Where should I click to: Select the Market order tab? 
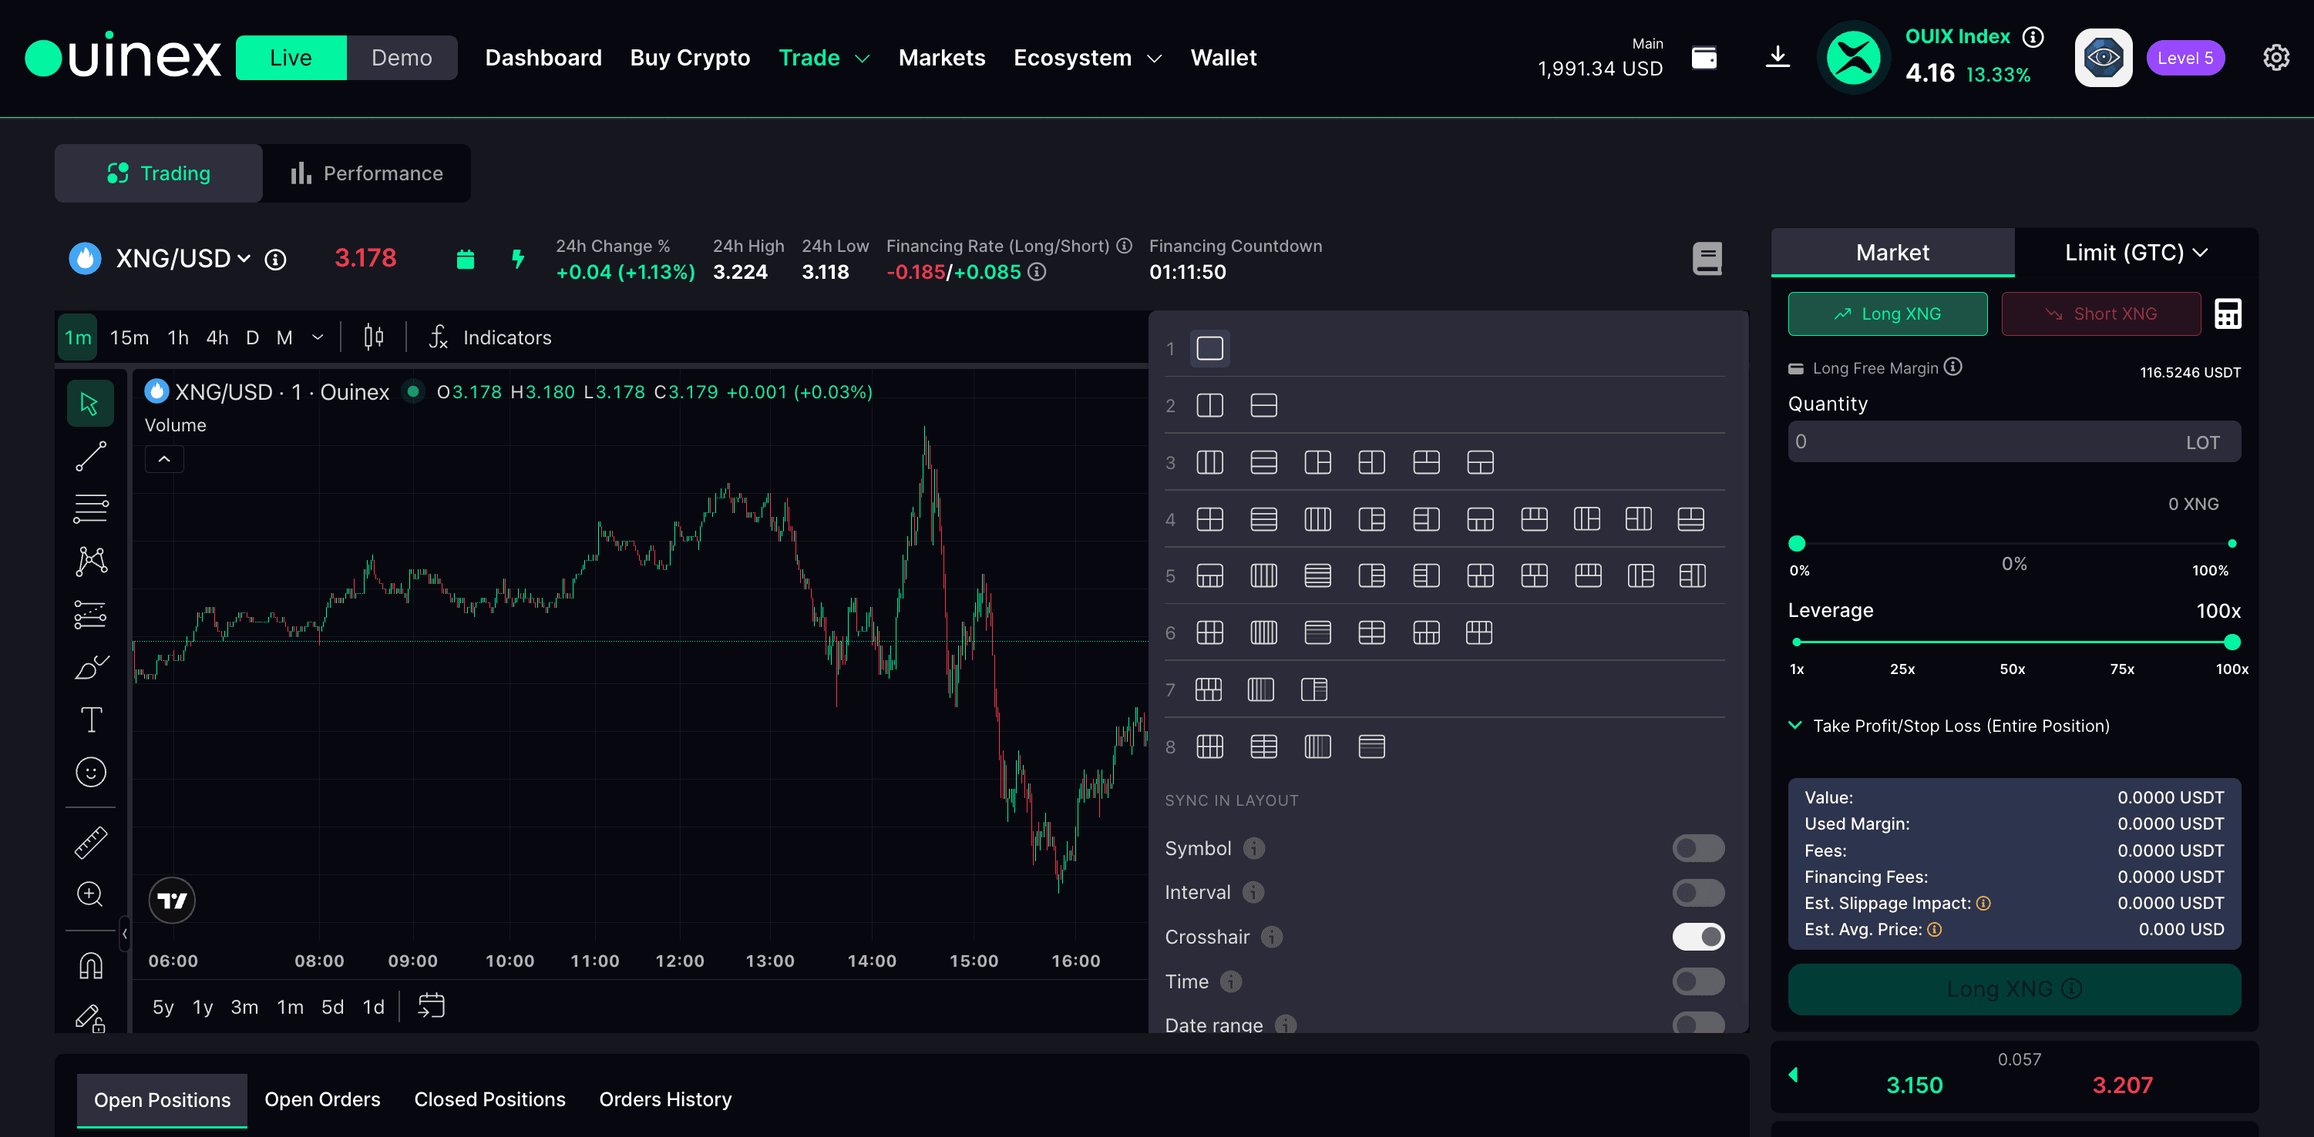pos(1892,253)
